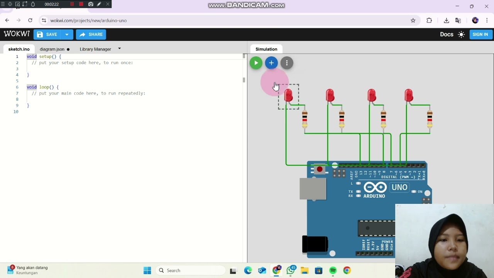
Task: Launch Microsoft Edge from the taskbar
Action: click(x=248, y=271)
